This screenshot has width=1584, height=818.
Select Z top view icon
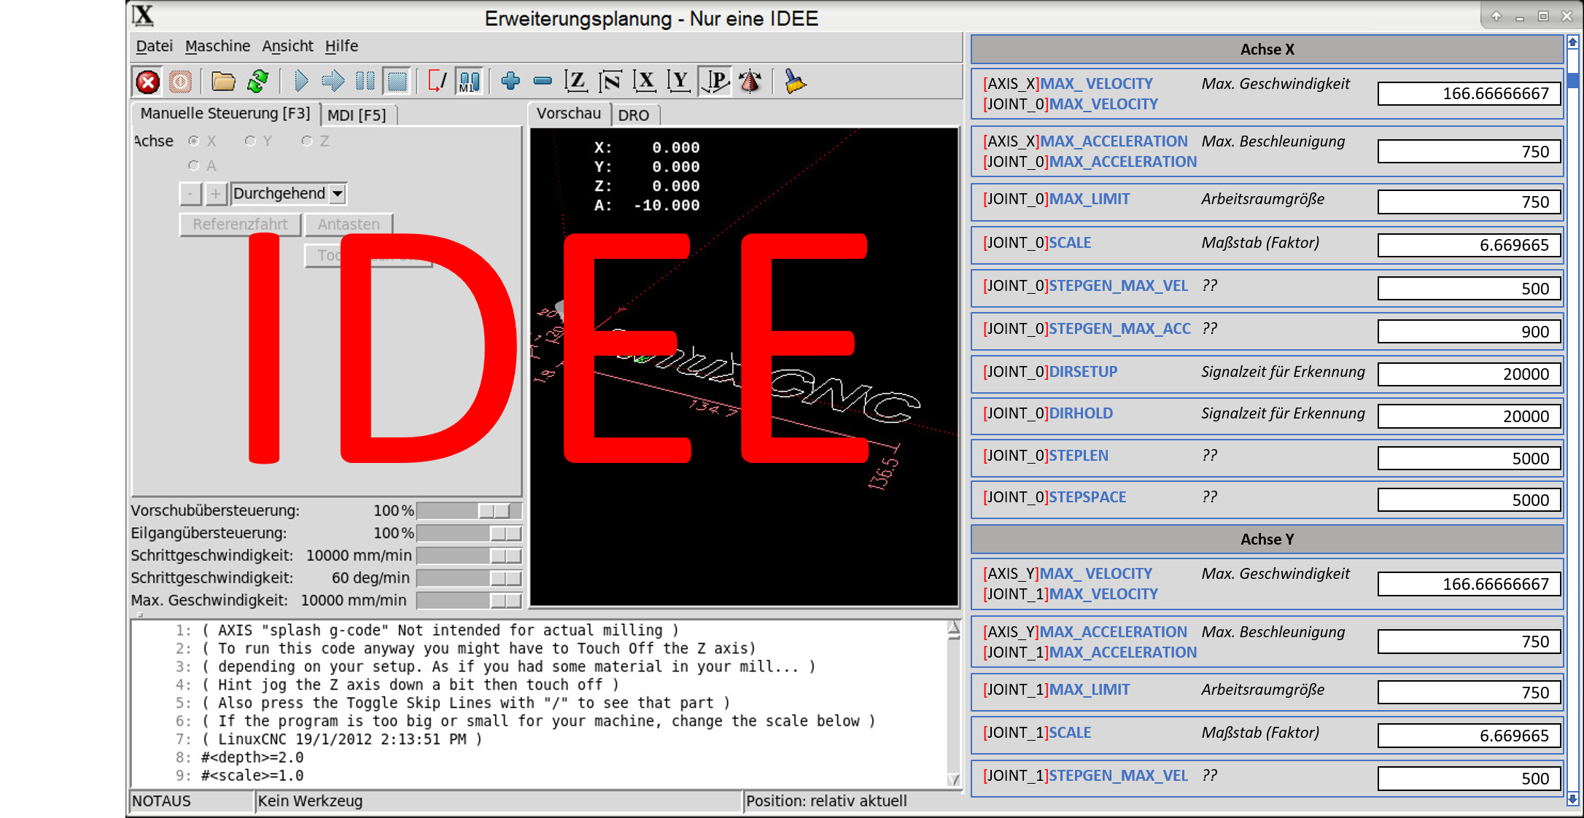tap(576, 82)
